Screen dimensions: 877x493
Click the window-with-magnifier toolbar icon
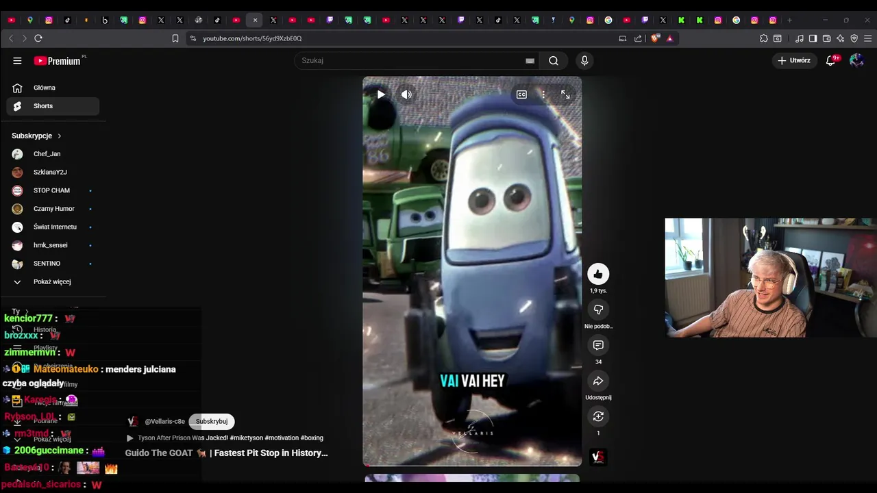tap(778, 38)
